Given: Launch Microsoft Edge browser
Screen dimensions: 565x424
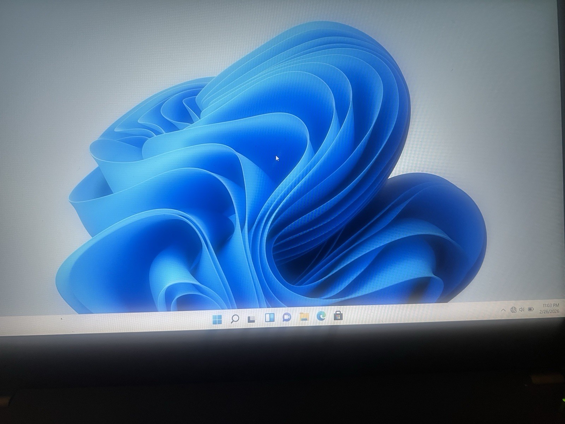Looking at the screenshot, I should [321, 316].
